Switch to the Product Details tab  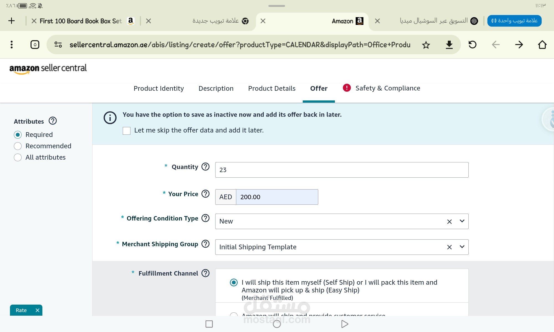[271, 89]
